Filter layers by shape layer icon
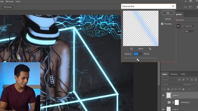 192,80
